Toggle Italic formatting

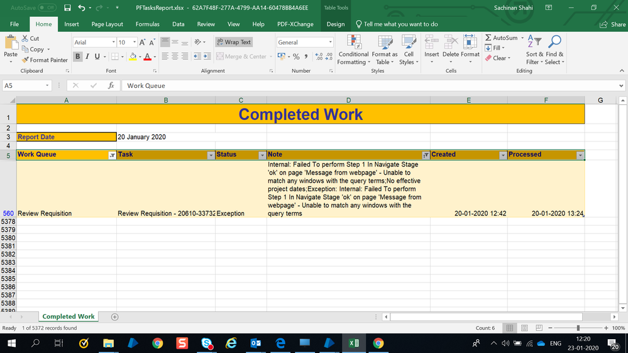[88, 57]
